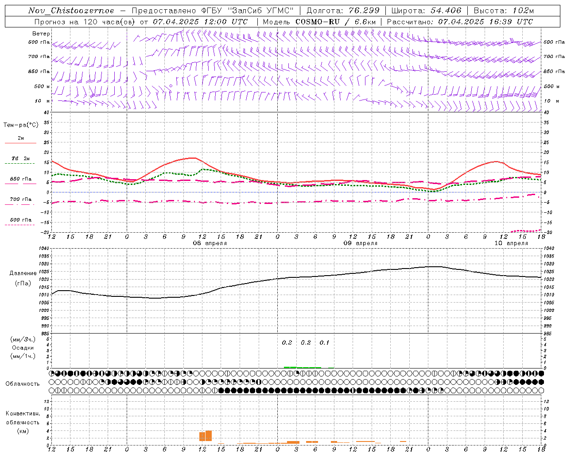
Task: Click the '0.1' precipitation amount value
Action: pyautogui.click(x=325, y=342)
